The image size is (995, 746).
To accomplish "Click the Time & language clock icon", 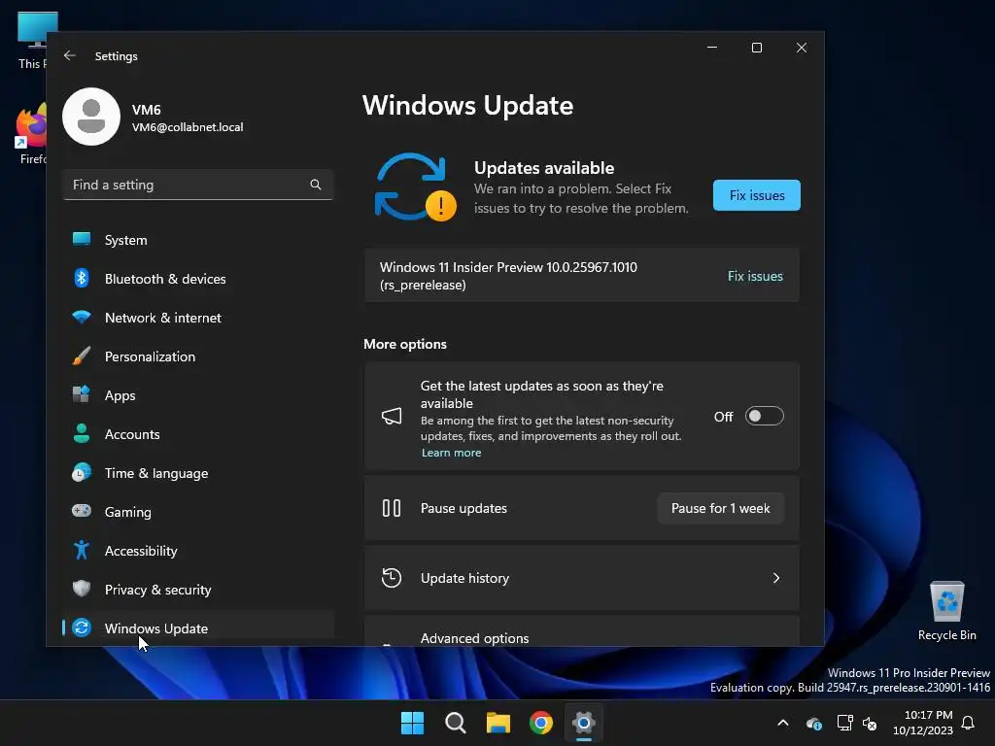I will tap(82, 473).
